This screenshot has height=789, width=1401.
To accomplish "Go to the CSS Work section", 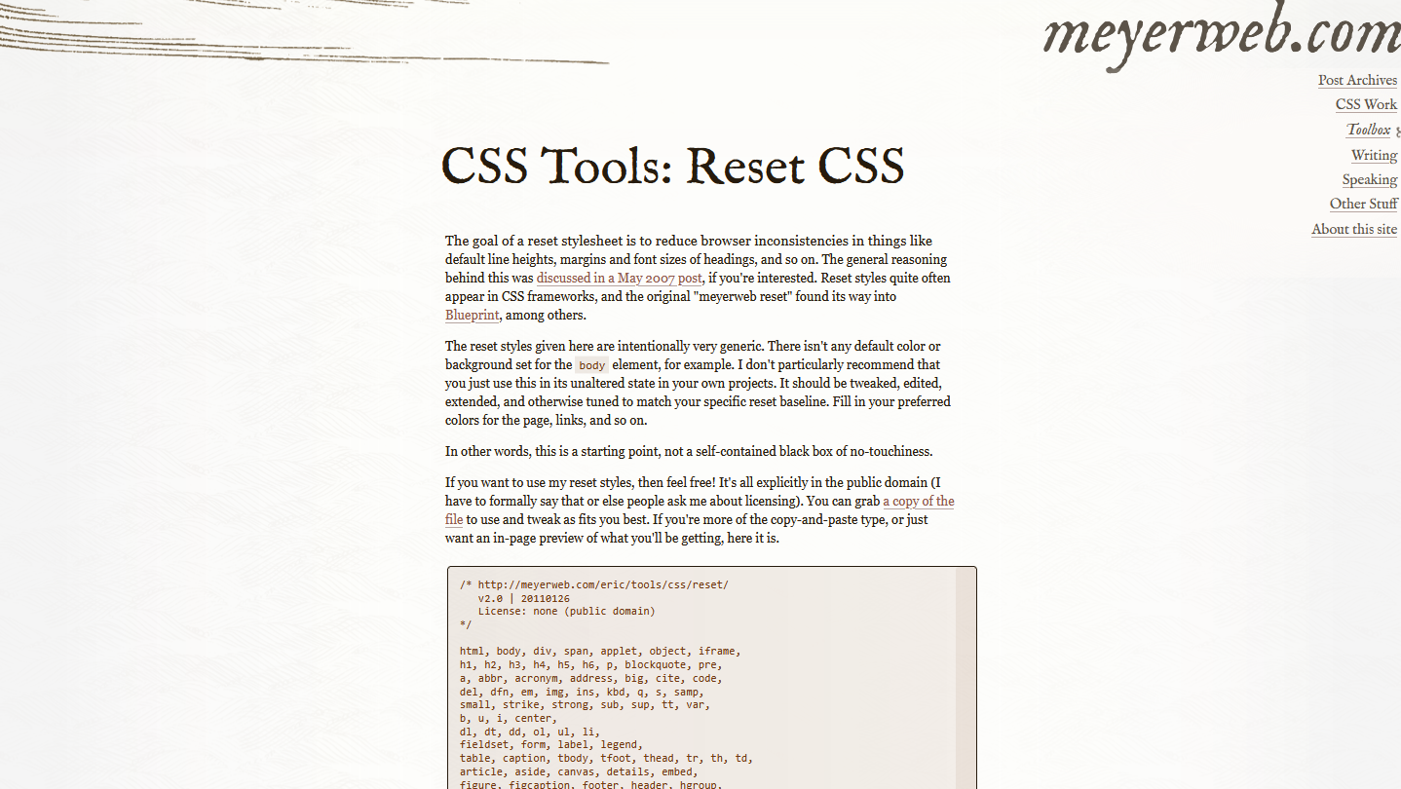I will pos(1366,105).
